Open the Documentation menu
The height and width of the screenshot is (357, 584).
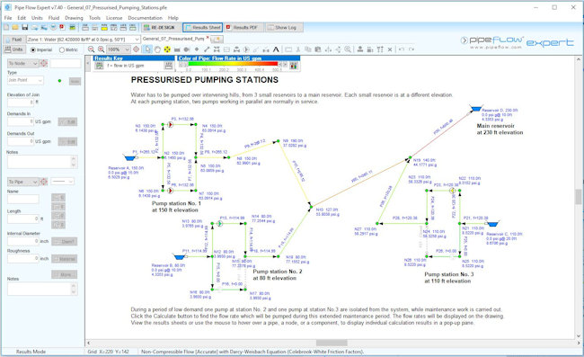point(145,18)
